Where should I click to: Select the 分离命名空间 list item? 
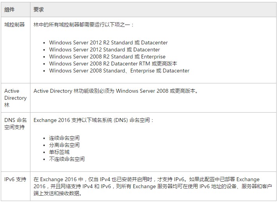(64, 145)
